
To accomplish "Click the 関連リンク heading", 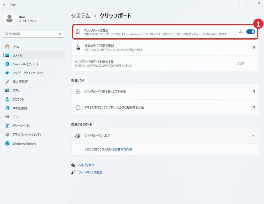I will tap(78, 80).
